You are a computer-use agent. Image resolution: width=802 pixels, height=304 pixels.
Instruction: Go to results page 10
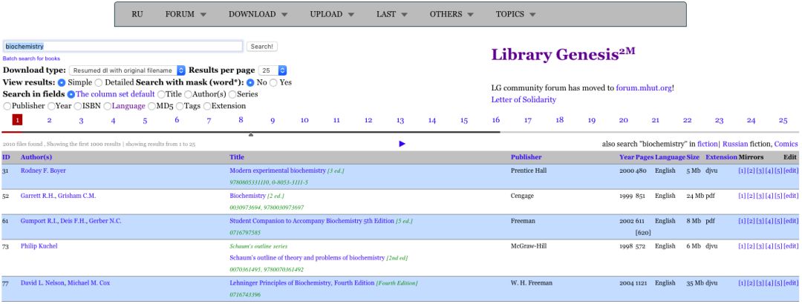coord(304,121)
